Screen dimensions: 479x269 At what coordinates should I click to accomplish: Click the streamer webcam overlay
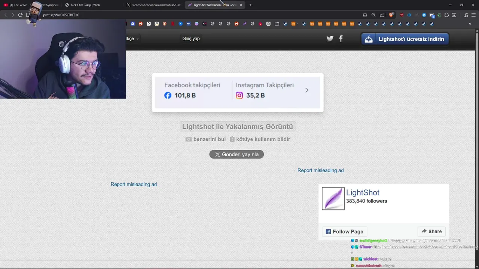(x=63, y=59)
